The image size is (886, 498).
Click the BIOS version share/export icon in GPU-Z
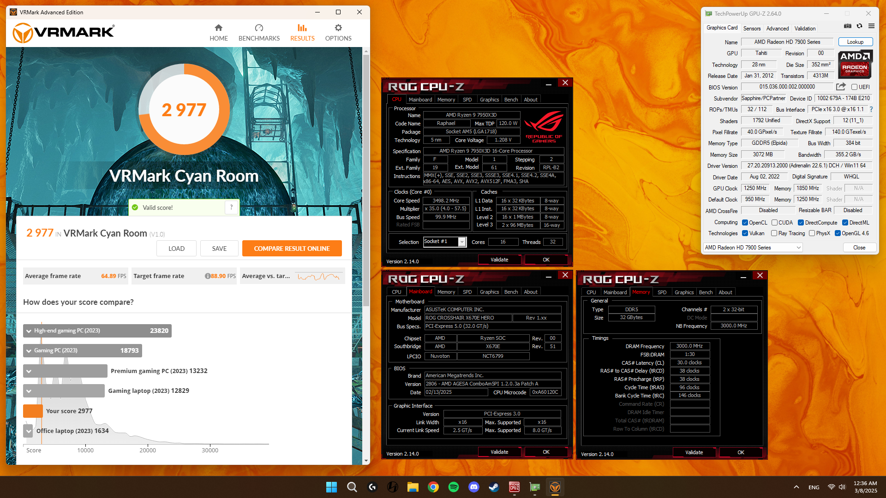click(841, 87)
